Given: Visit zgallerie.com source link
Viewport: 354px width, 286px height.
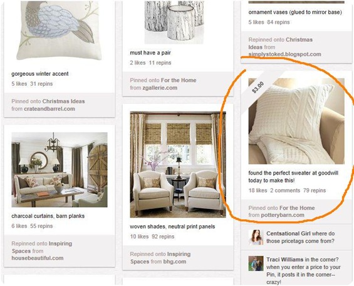Looking at the screenshot, I should [160, 88].
